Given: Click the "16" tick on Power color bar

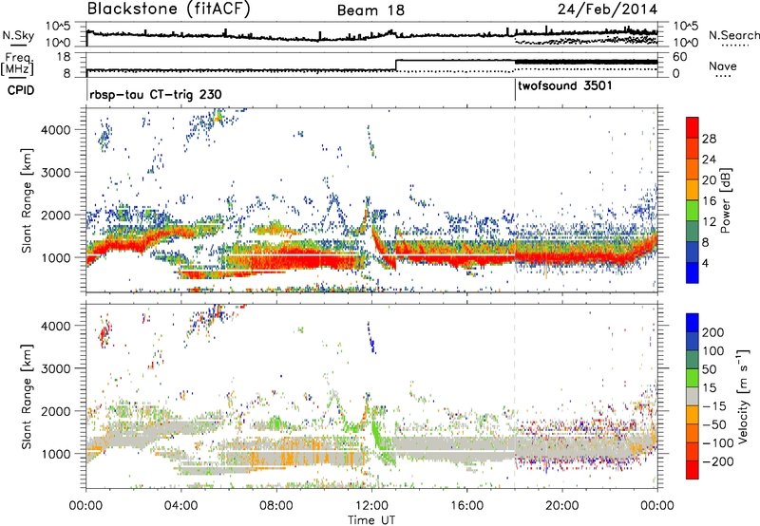Looking at the screenshot, I should point(709,200).
